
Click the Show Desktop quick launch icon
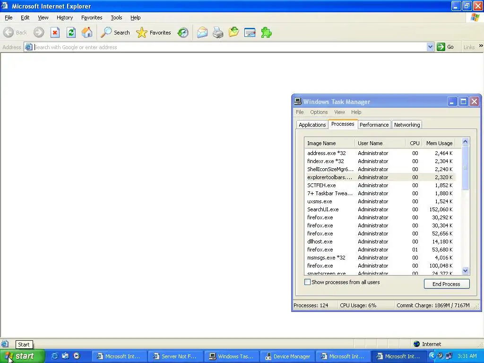pyautogui.click(x=65, y=356)
